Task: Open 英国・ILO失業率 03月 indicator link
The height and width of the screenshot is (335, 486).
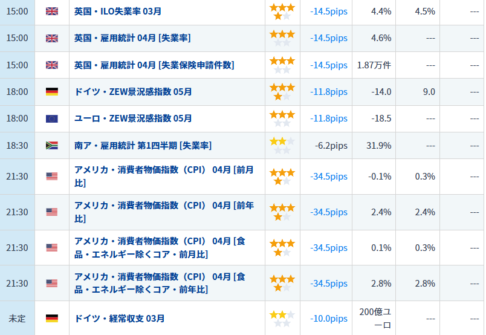Action: [x=117, y=11]
